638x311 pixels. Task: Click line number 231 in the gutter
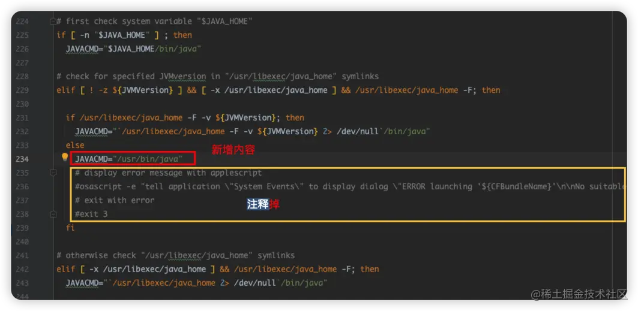click(x=22, y=117)
